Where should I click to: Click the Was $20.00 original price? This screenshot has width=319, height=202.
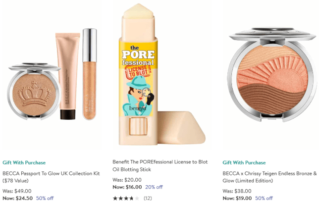(127, 180)
